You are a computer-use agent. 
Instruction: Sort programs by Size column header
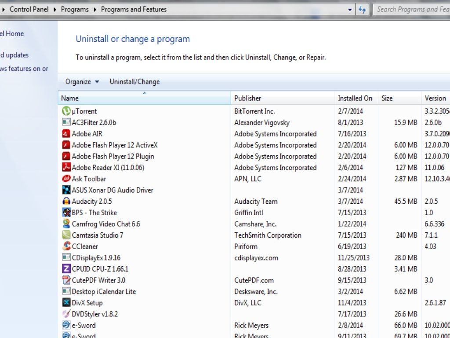point(387,98)
